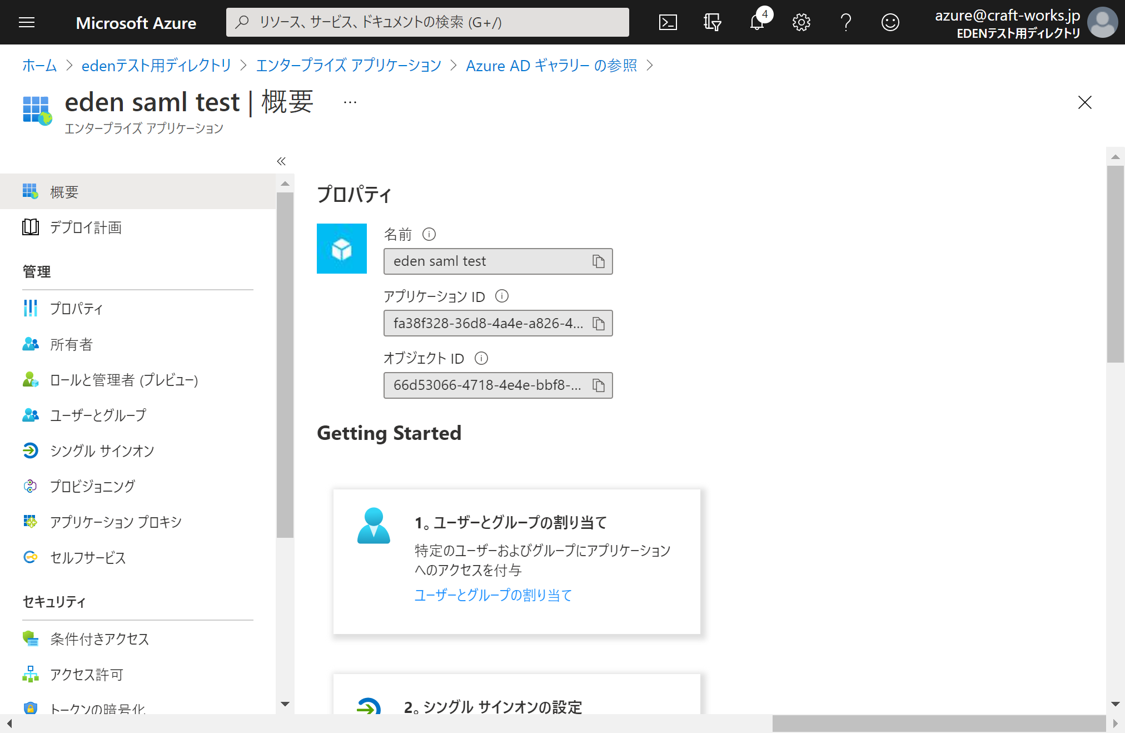Show info tooltip for 名前
This screenshot has width=1125, height=733.
tap(429, 234)
